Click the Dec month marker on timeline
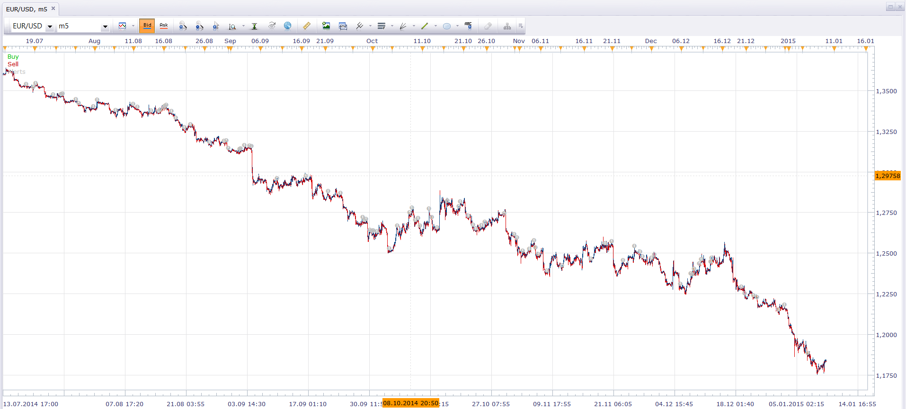 [651, 41]
